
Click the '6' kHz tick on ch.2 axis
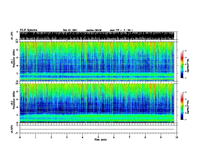(18, 99)
